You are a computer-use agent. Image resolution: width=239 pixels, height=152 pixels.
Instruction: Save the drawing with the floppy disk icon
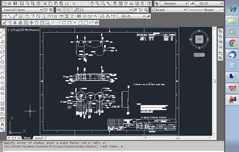15,3
